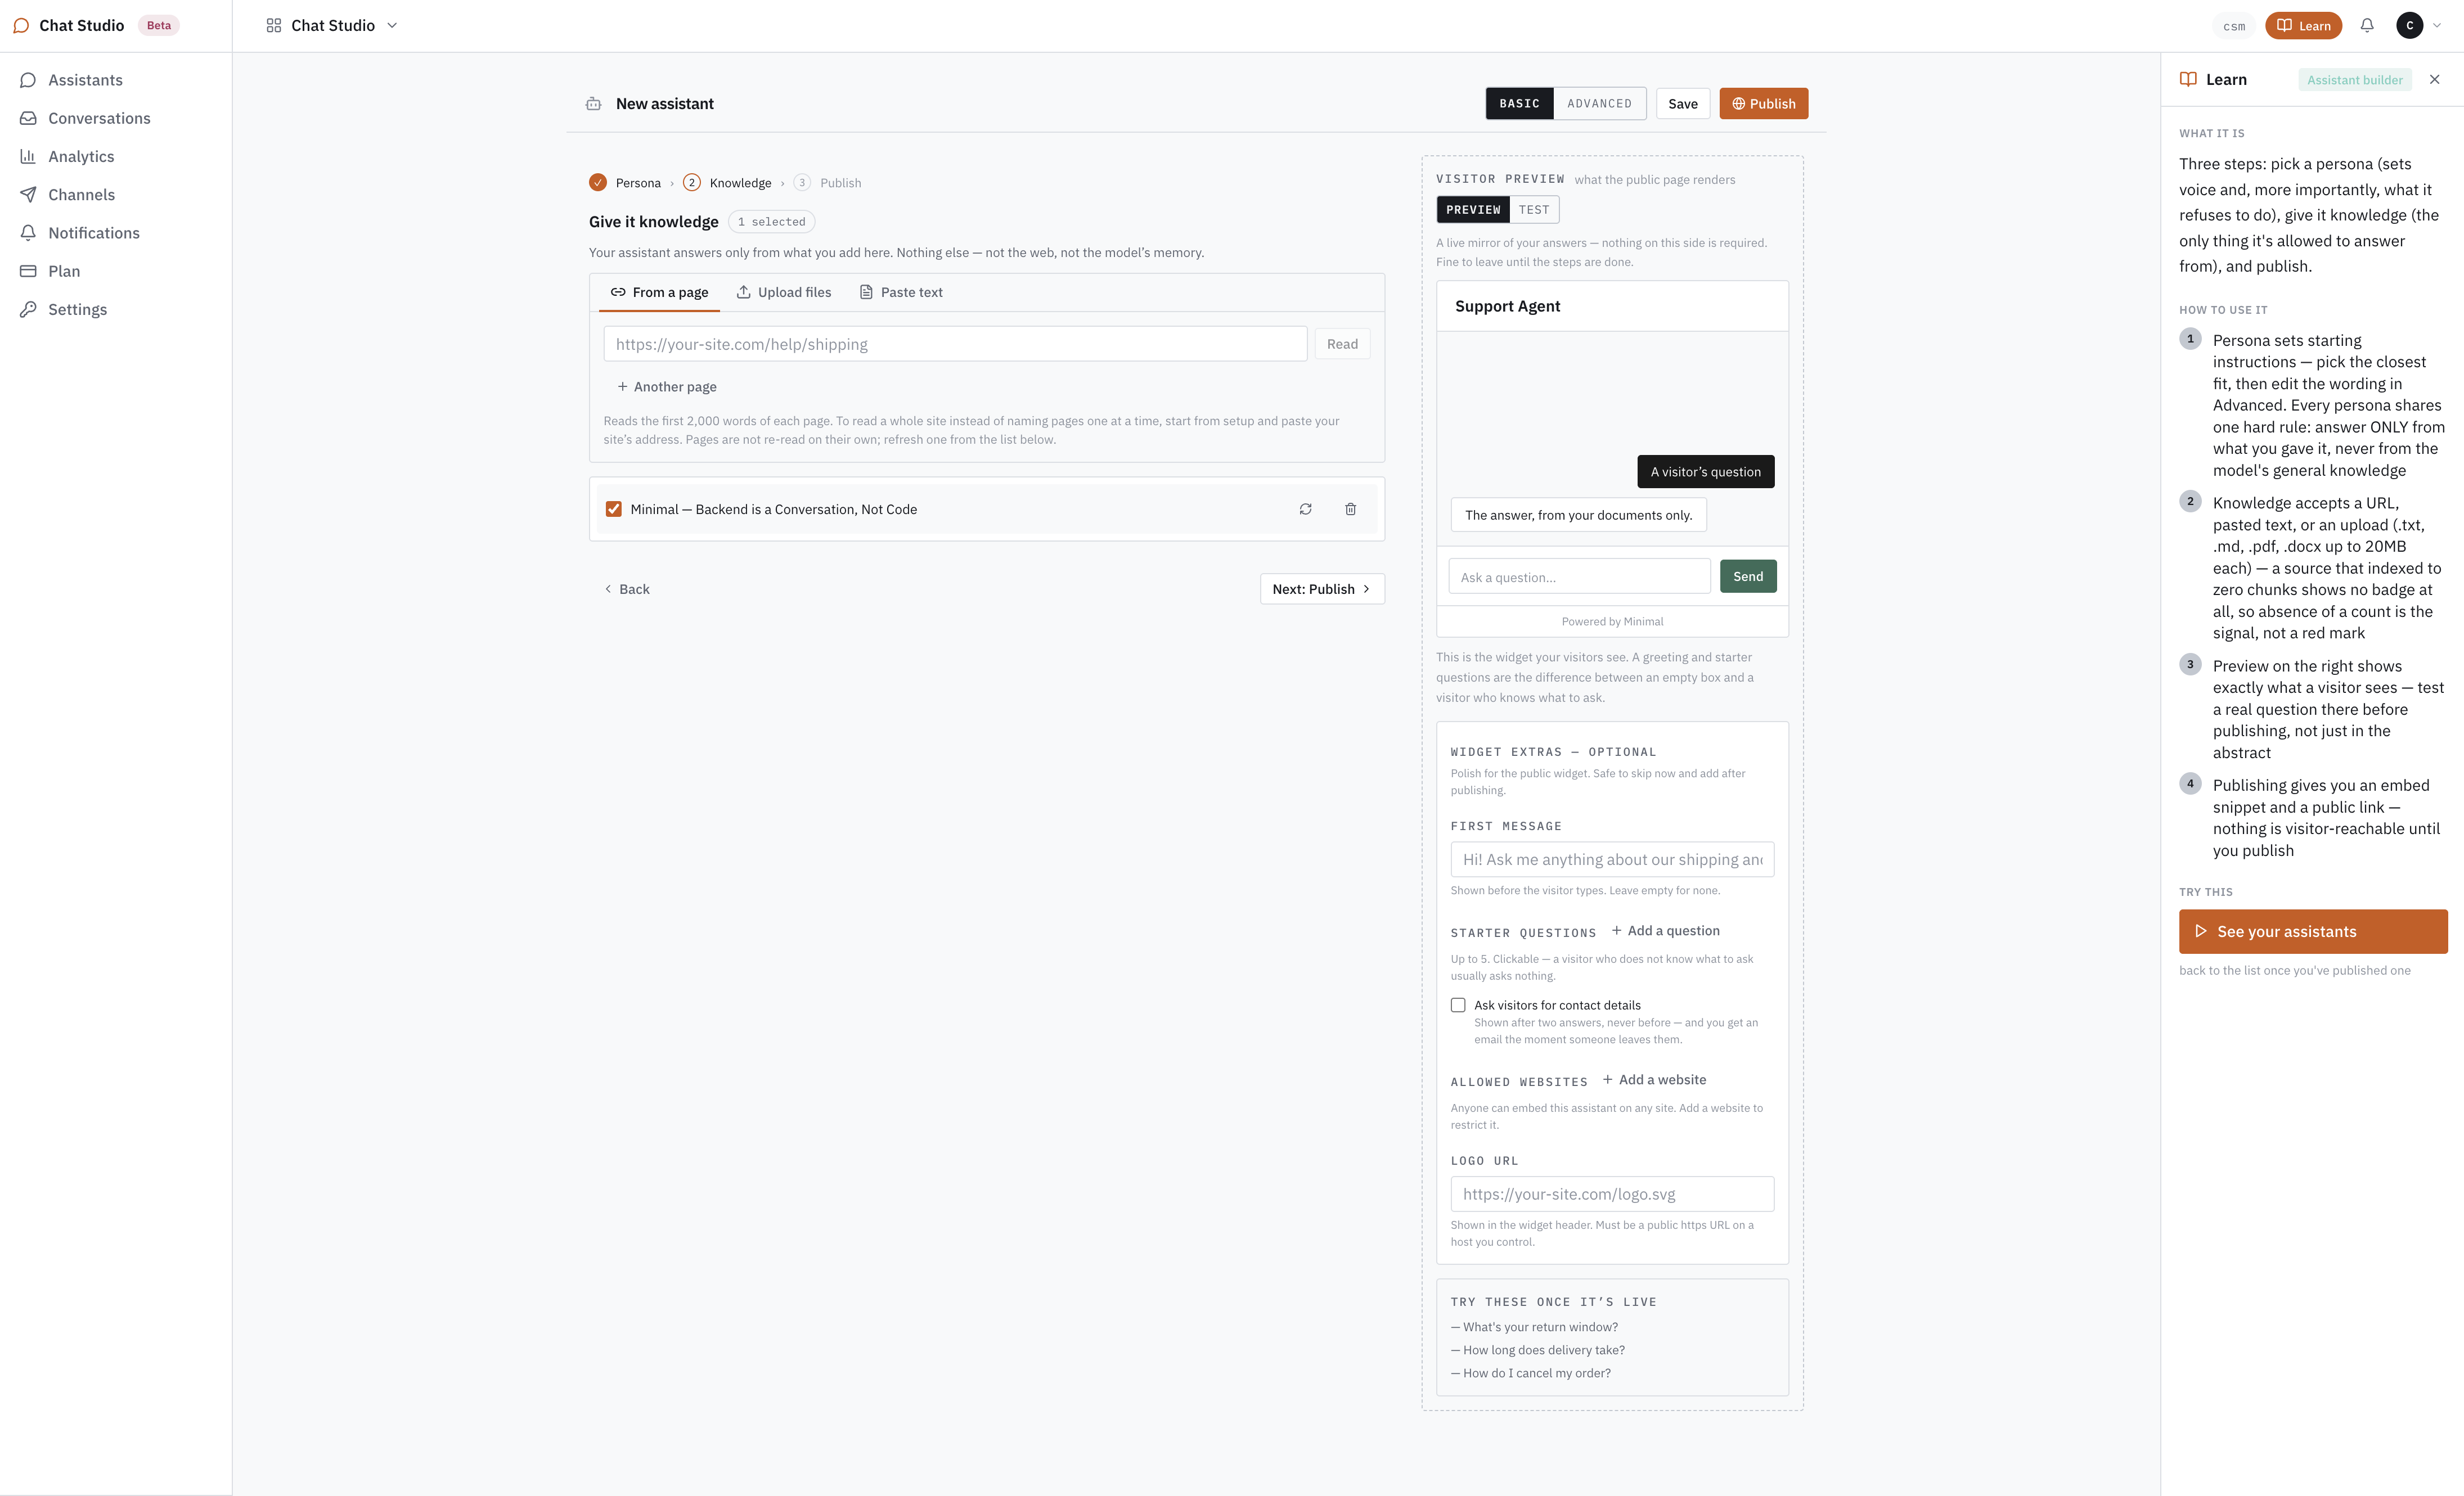This screenshot has height=1496, width=2464.
Task: Click the notification bell in top bar
Action: [2366, 26]
